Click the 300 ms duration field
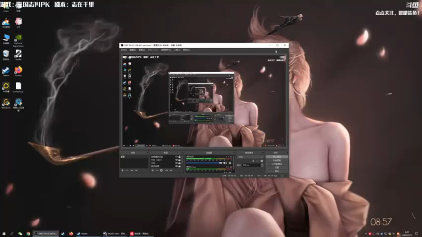The image size is (422, 237). [251, 165]
